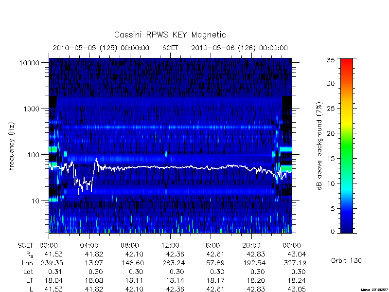The height and width of the screenshot is (292, 389).
Task: Click the 100 frequency tick label
Action: (x=34, y=155)
